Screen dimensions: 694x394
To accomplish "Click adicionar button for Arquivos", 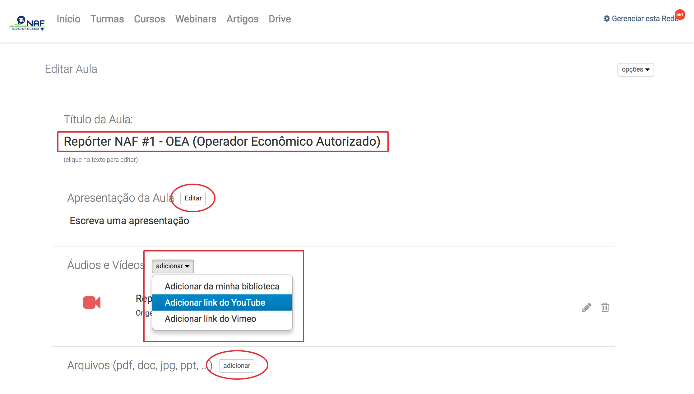I will pyautogui.click(x=237, y=366).
